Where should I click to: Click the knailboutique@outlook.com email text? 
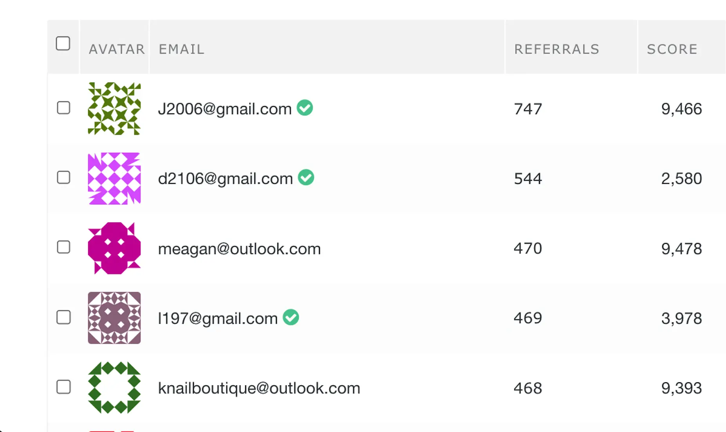[x=259, y=388]
